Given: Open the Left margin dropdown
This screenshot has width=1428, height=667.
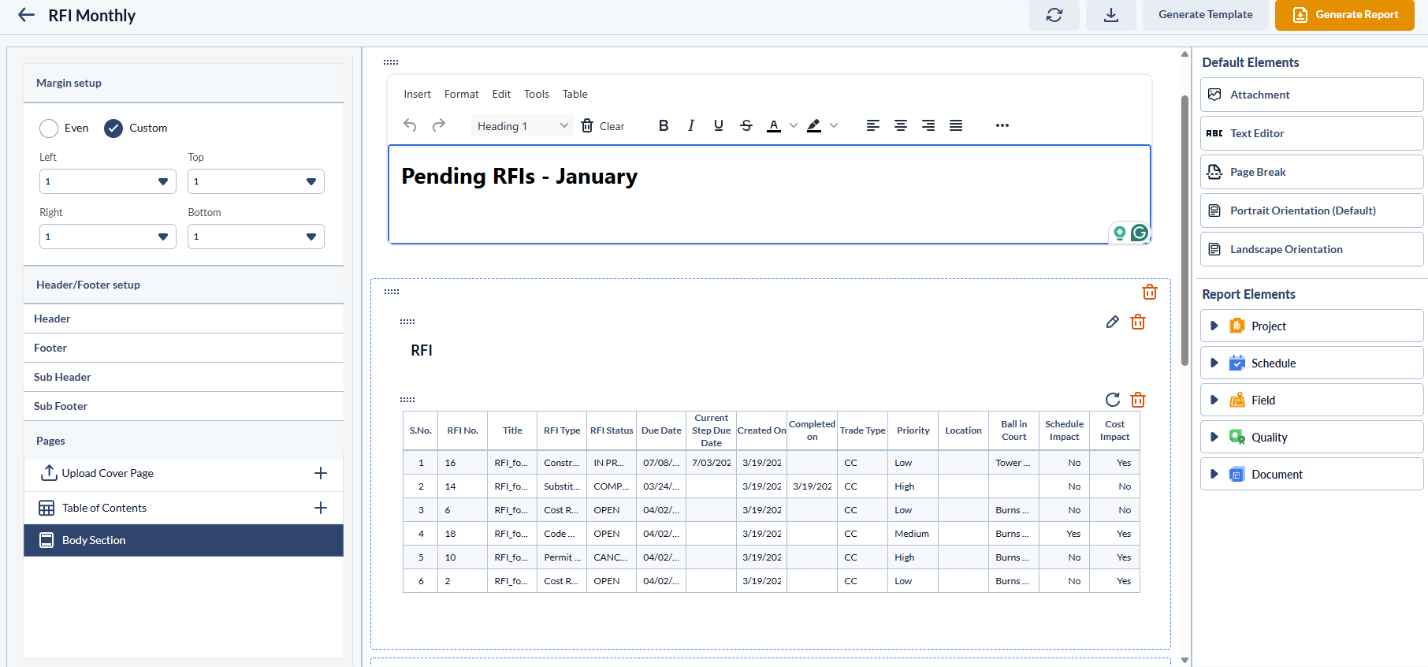Looking at the screenshot, I should tap(108, 181).
